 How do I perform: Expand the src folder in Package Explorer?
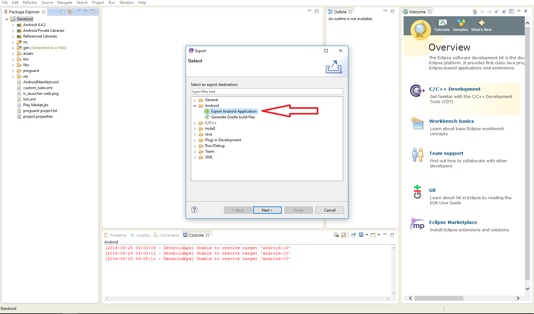[13, 42]
